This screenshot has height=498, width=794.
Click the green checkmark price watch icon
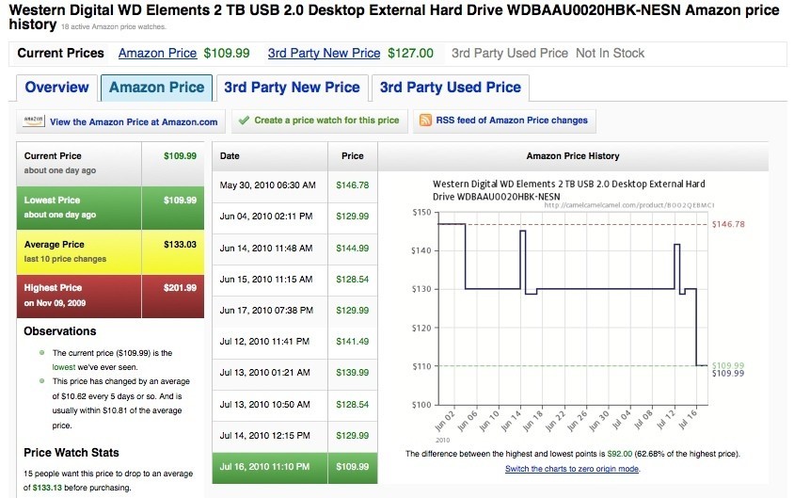pos(243,120)
